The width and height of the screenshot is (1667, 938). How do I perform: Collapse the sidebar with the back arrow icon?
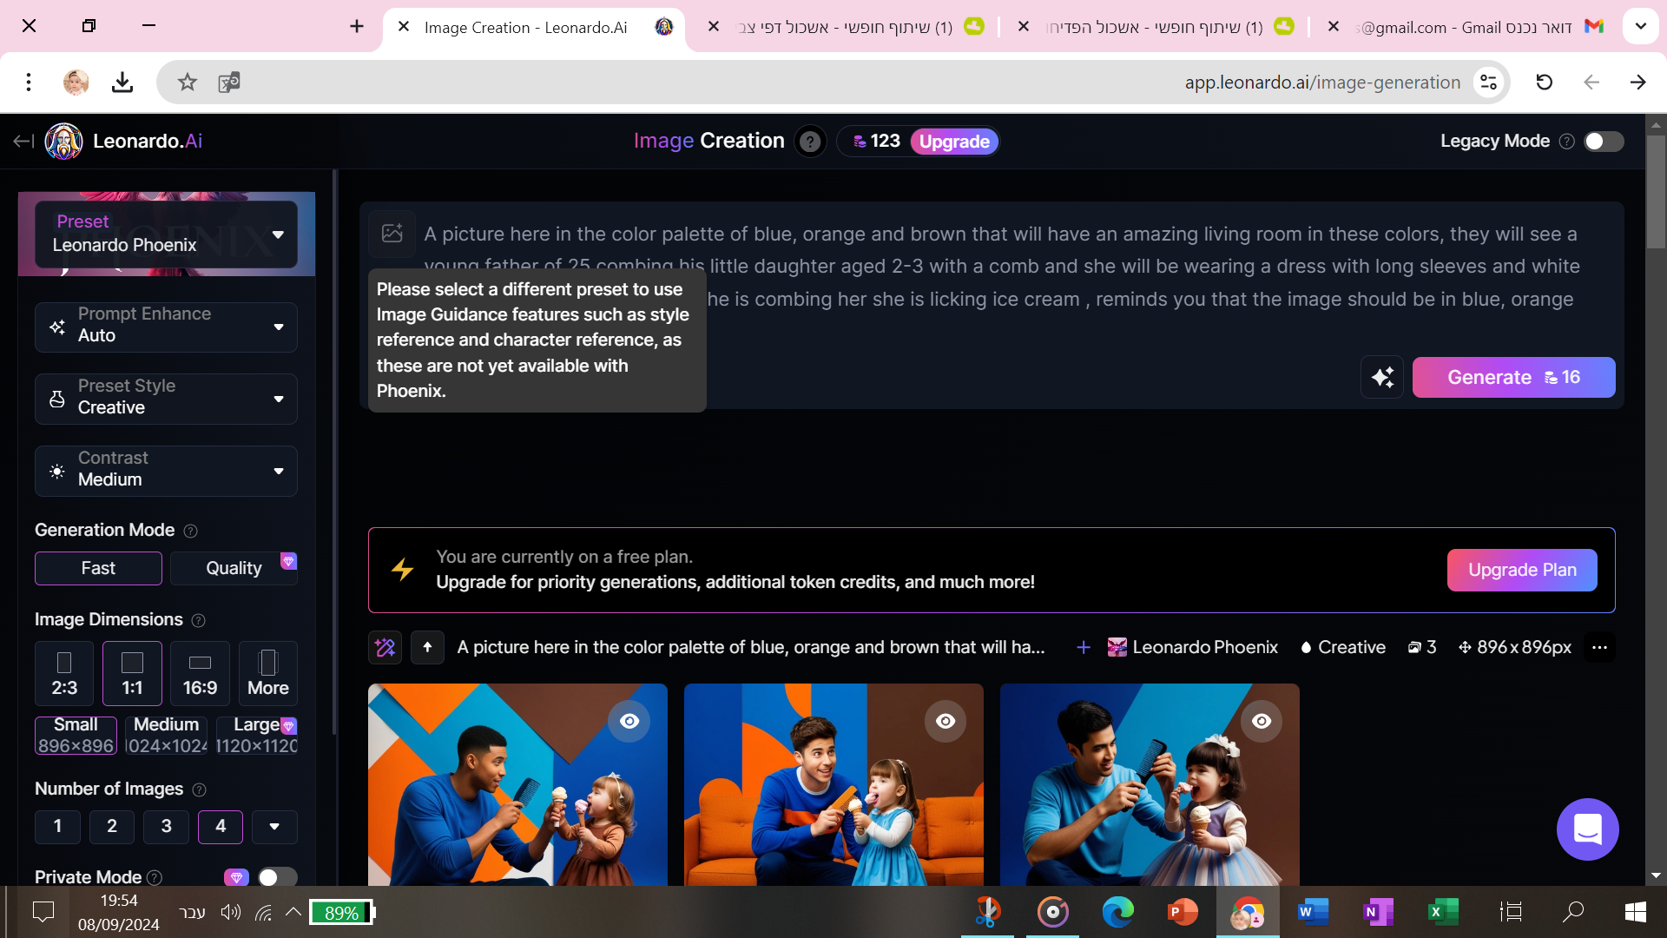tap(23, 142)
